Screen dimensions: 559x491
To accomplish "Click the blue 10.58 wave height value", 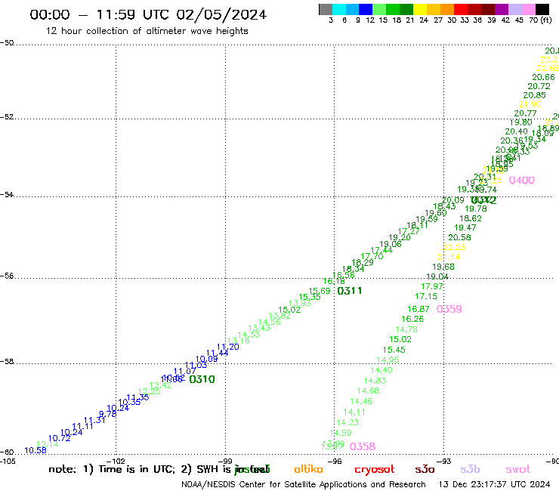I will click(36, 450).
